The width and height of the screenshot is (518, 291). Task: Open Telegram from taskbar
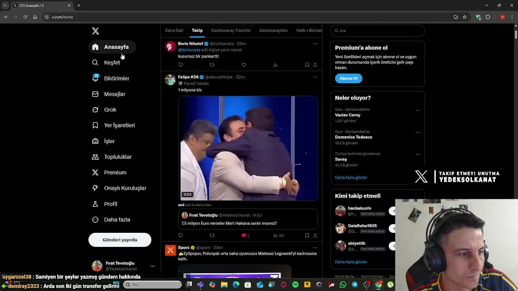(355, 285)
